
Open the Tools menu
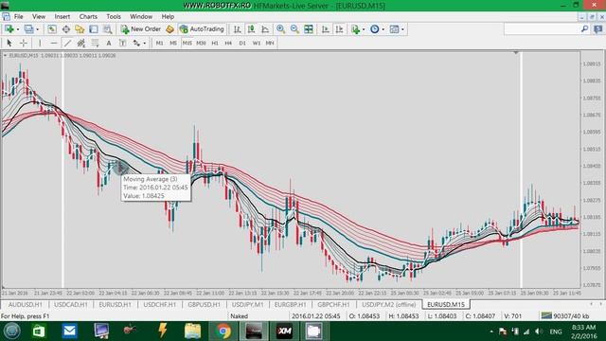(x=114, y=17)
